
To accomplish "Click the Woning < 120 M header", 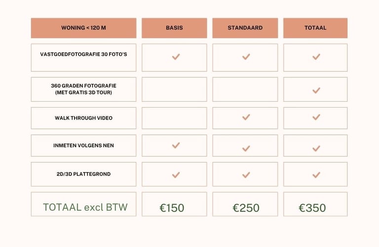I will tap(83, 28).
